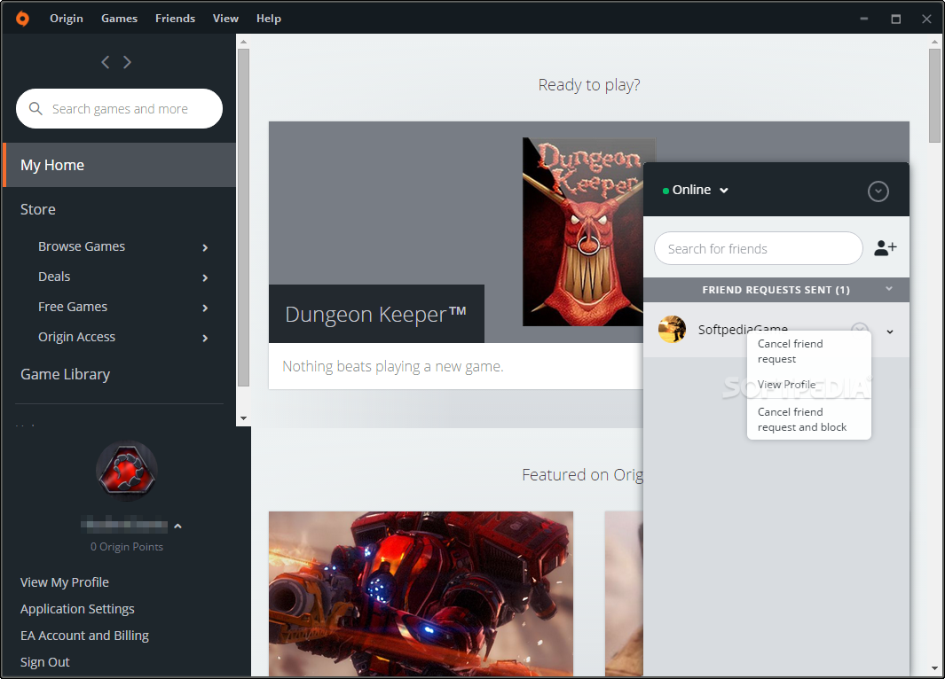
Task: Open Deals in the store
Action: (54, 277)
